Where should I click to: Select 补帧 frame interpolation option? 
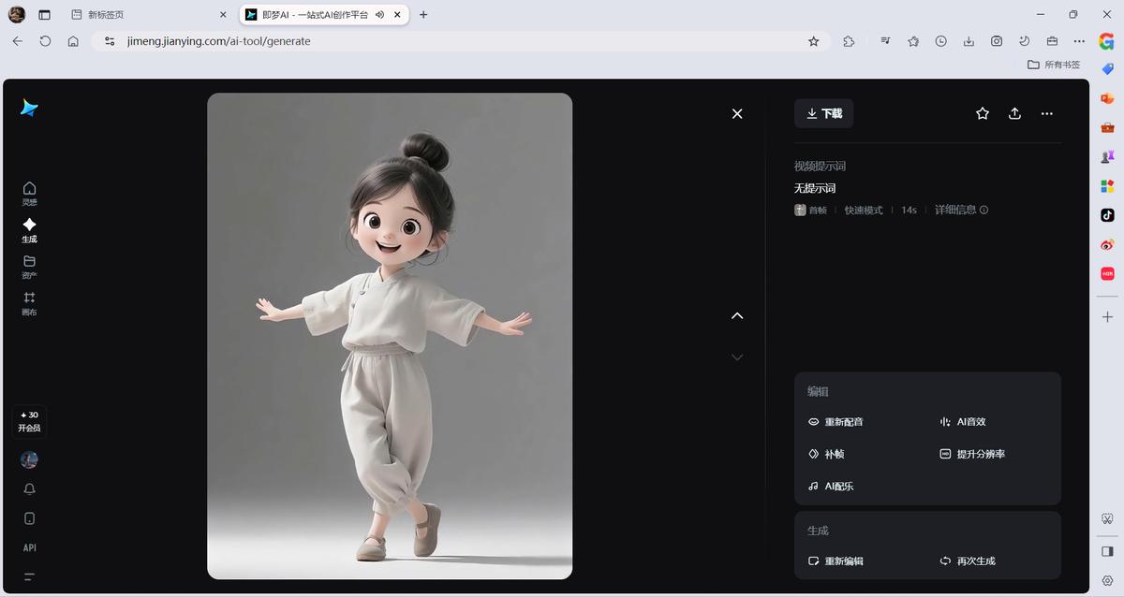tap(826, 454)
